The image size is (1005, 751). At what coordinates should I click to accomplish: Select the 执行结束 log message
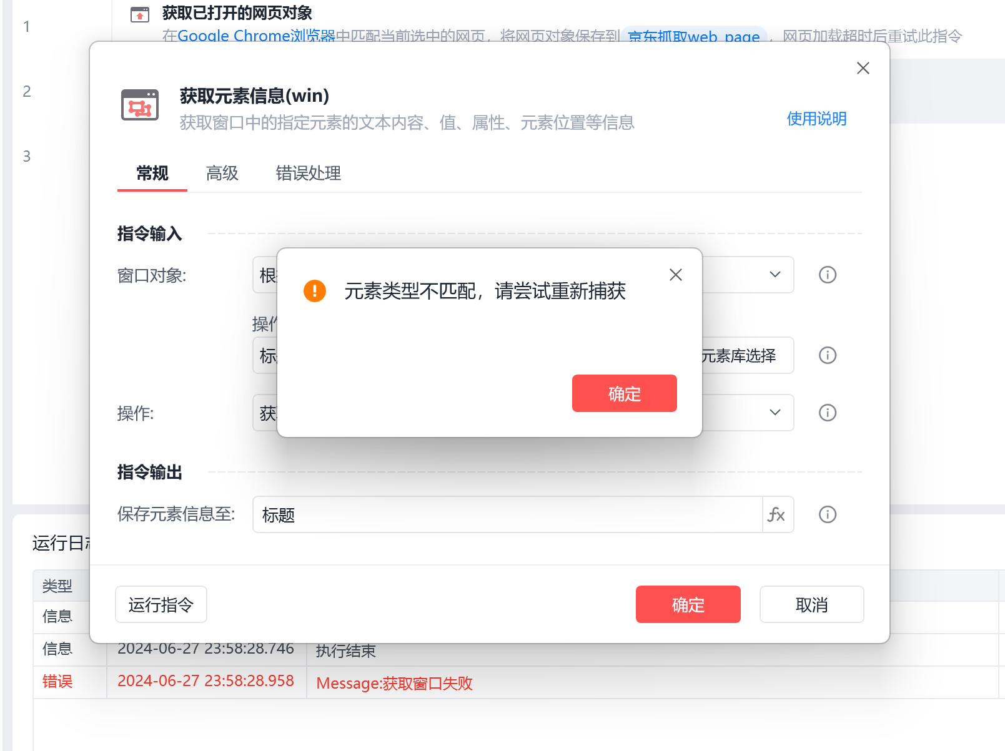click(346, 650)
